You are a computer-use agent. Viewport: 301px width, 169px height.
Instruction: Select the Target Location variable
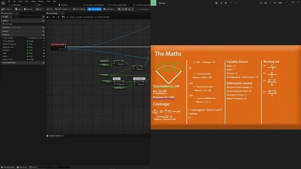(x=8, y=38)
